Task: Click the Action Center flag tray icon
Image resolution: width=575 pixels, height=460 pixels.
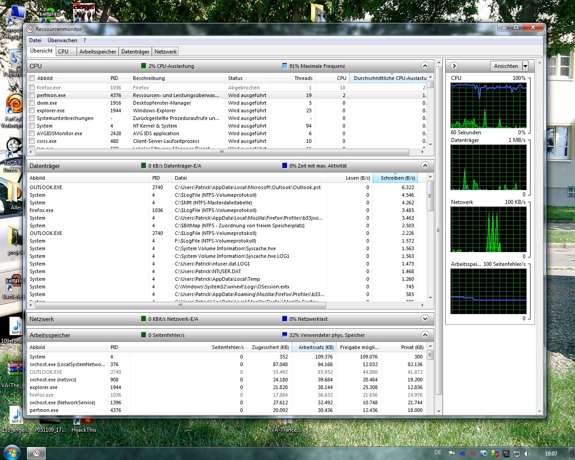Action: pos(452,454)
